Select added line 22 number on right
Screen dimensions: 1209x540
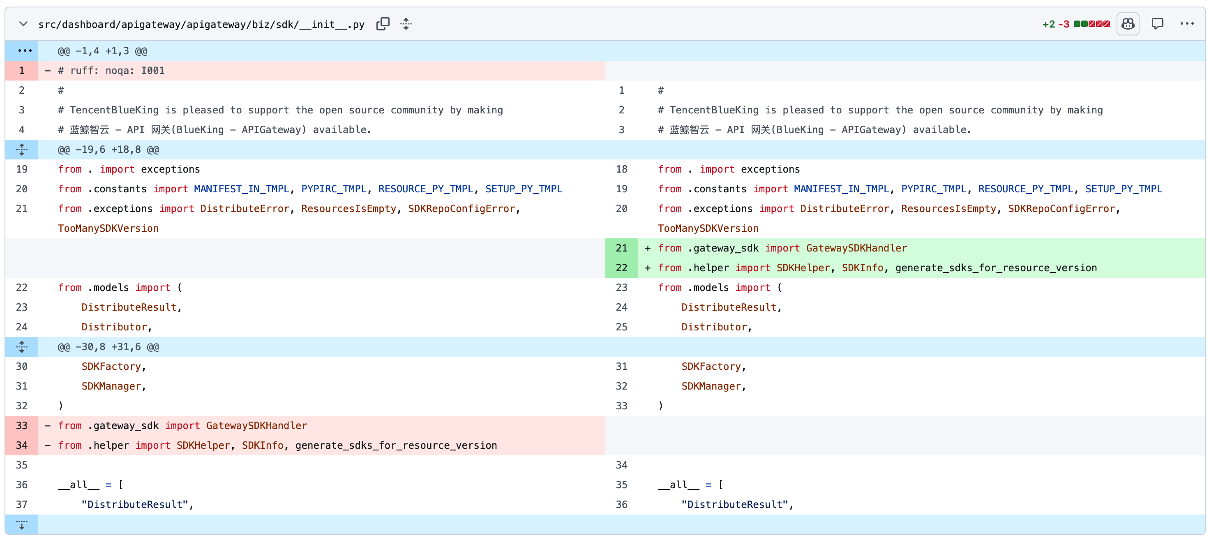click(621, 268)
